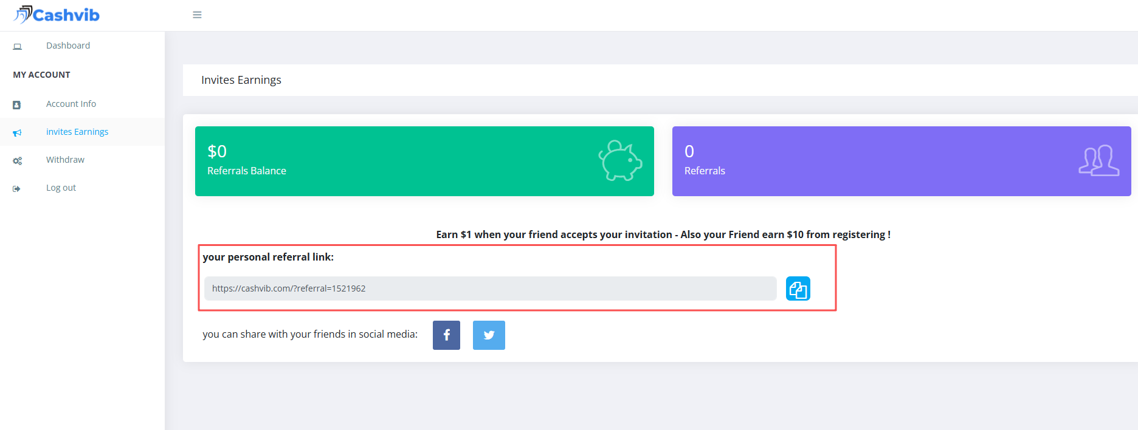Screen dimensions: 1138x430
Task: Click the personal referral link field
Action: [x=490, y=288]
